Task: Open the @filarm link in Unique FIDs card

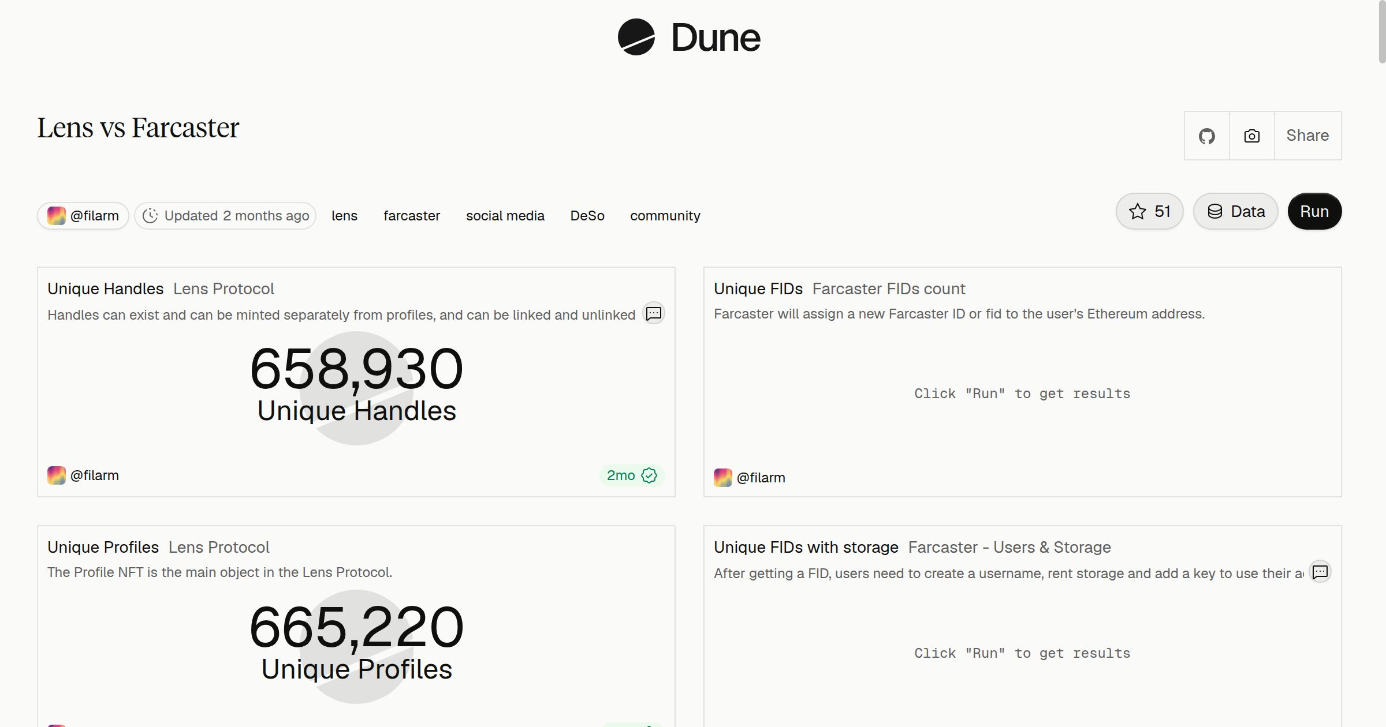Action: point(750,478)
